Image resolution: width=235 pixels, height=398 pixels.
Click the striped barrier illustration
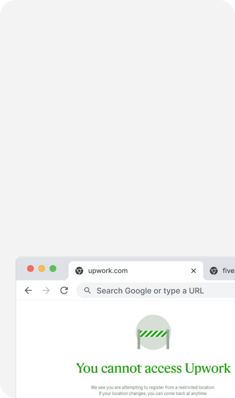point(153,334)
